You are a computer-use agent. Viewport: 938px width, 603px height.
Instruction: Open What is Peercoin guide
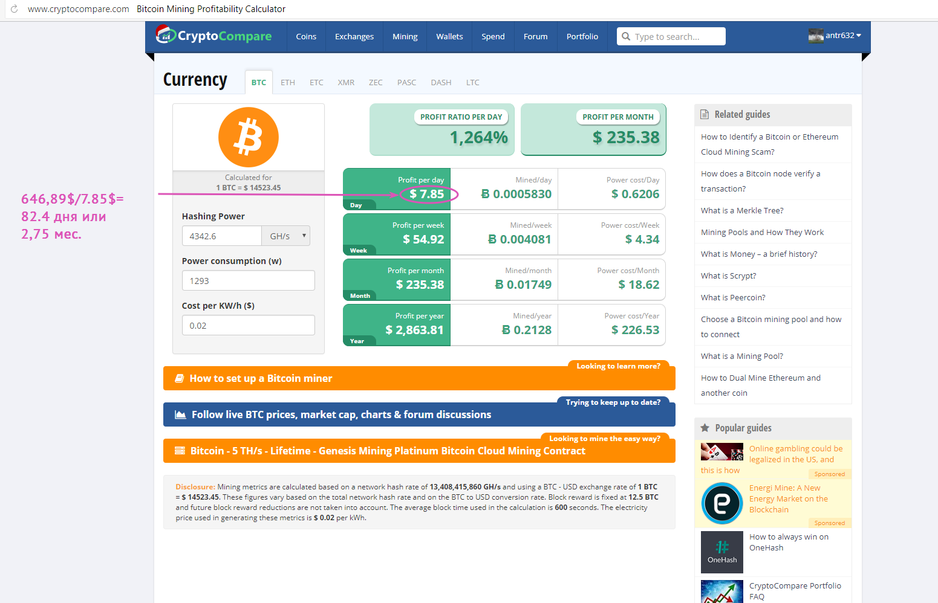[x=733, y=297]
